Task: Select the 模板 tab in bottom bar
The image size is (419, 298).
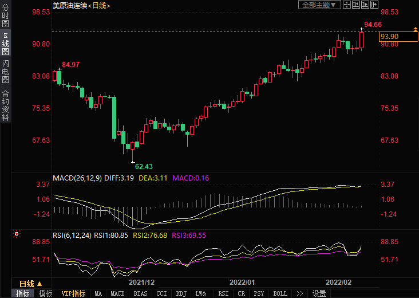Action: click(x=45, y=293)
